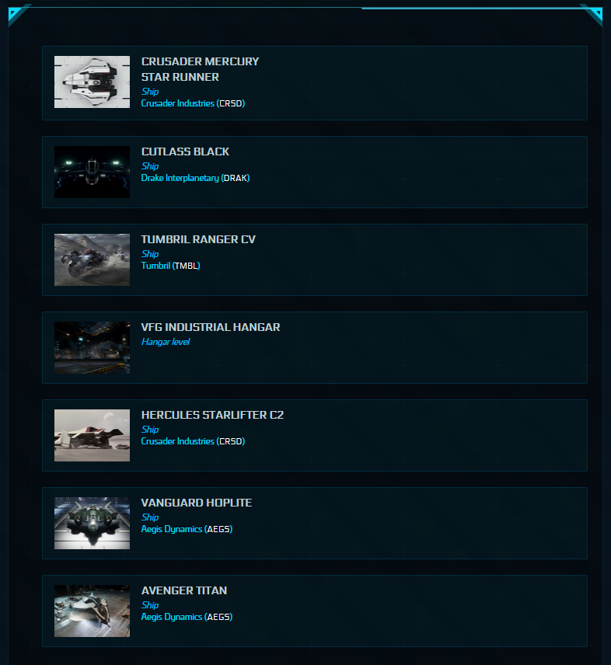The image size is (611, 665).
Task: Click Tumbril (TMBL) manufacturer link
Action: (x=170, y=266)
